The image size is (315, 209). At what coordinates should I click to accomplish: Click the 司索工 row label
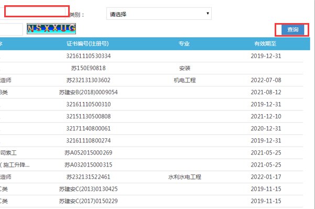coord(8,153)
